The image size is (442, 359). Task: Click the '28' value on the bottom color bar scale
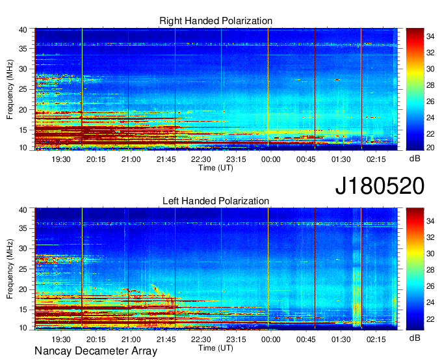pyautogui.click(x=430, y=270)
